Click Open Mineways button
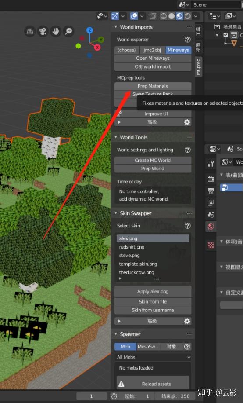 [153, 58]
